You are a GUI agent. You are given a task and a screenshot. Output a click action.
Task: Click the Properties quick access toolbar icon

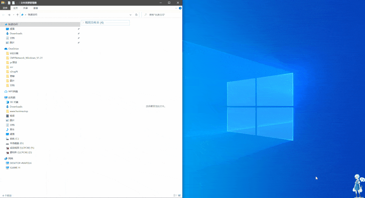pos(9,3)
